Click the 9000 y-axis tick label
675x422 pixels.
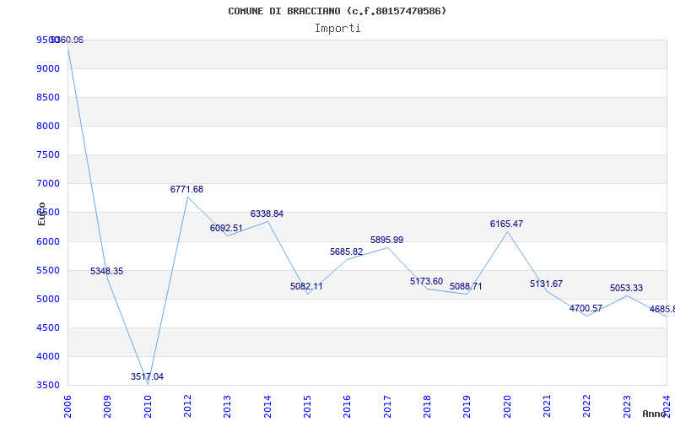pos(48,69)
